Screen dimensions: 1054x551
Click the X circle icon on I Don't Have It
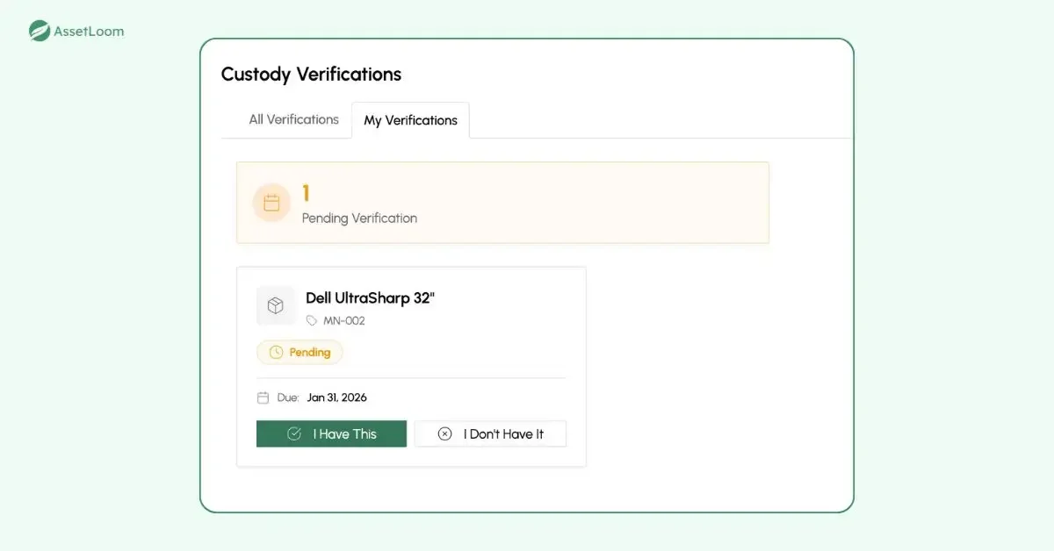tap(444, 433)
